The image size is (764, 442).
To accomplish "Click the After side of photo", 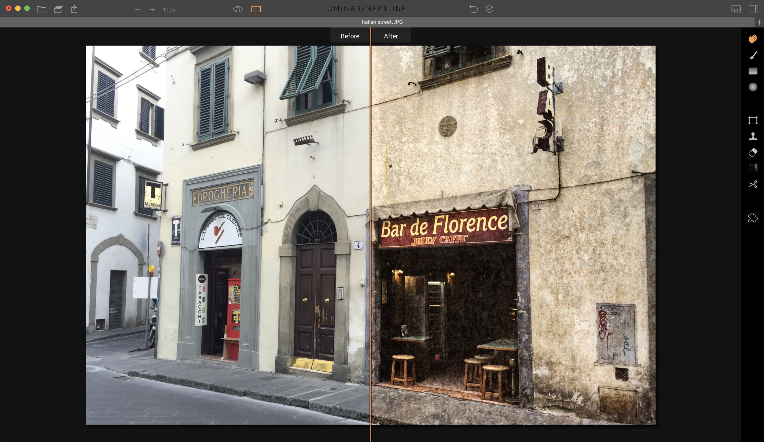I will click(513, 235).
